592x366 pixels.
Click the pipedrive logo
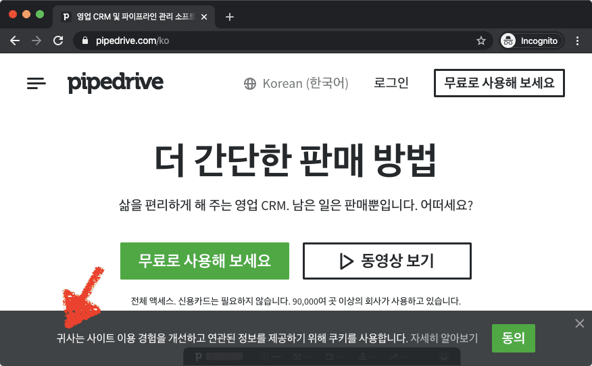coord(116,82)
